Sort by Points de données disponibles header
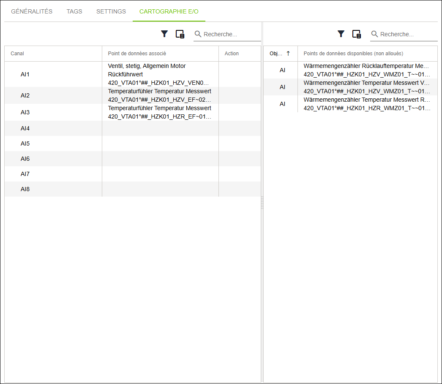The height and width of the screenshot is (384, 442). (x=368, y=54)
